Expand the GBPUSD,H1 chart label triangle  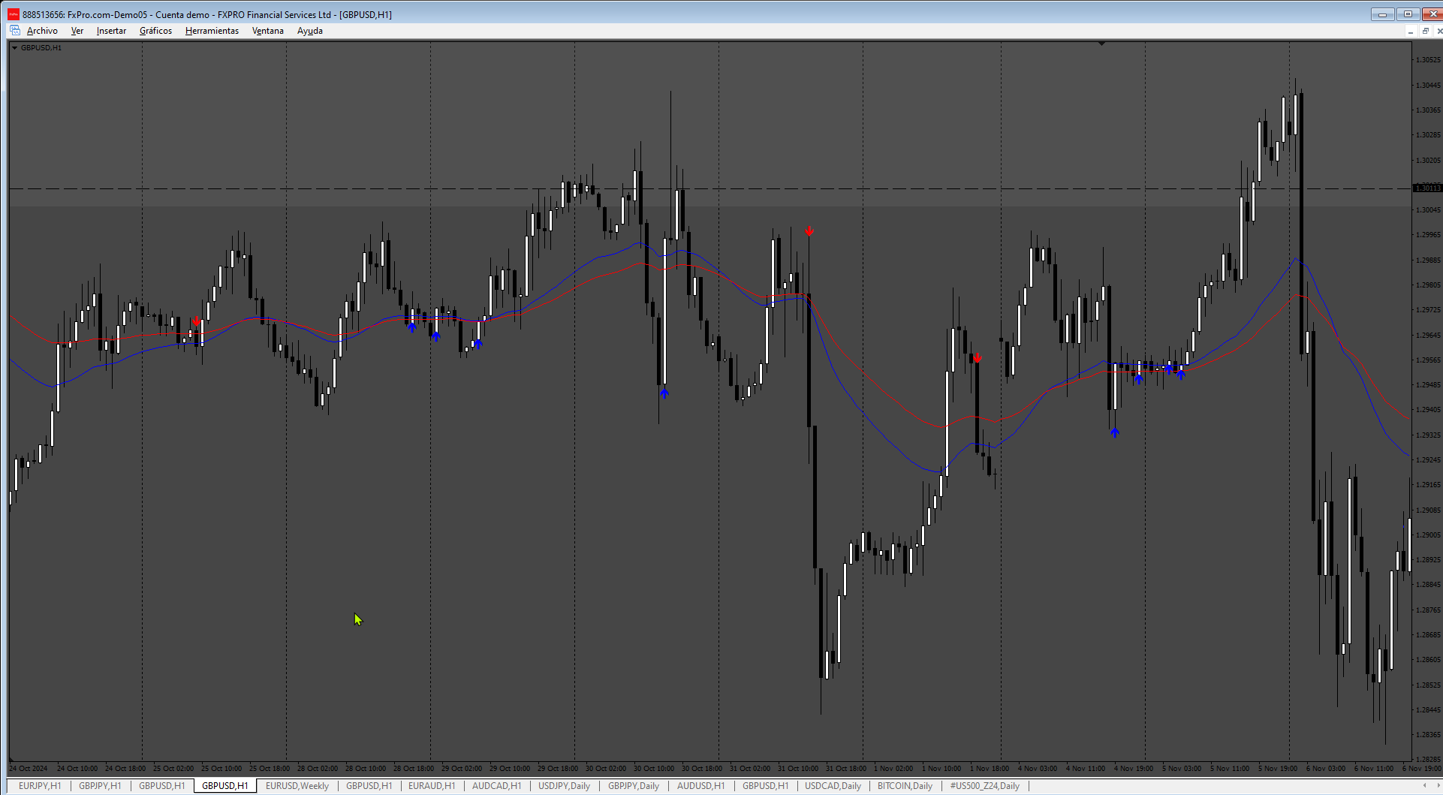pyautogui.click(x=14, y=48)
